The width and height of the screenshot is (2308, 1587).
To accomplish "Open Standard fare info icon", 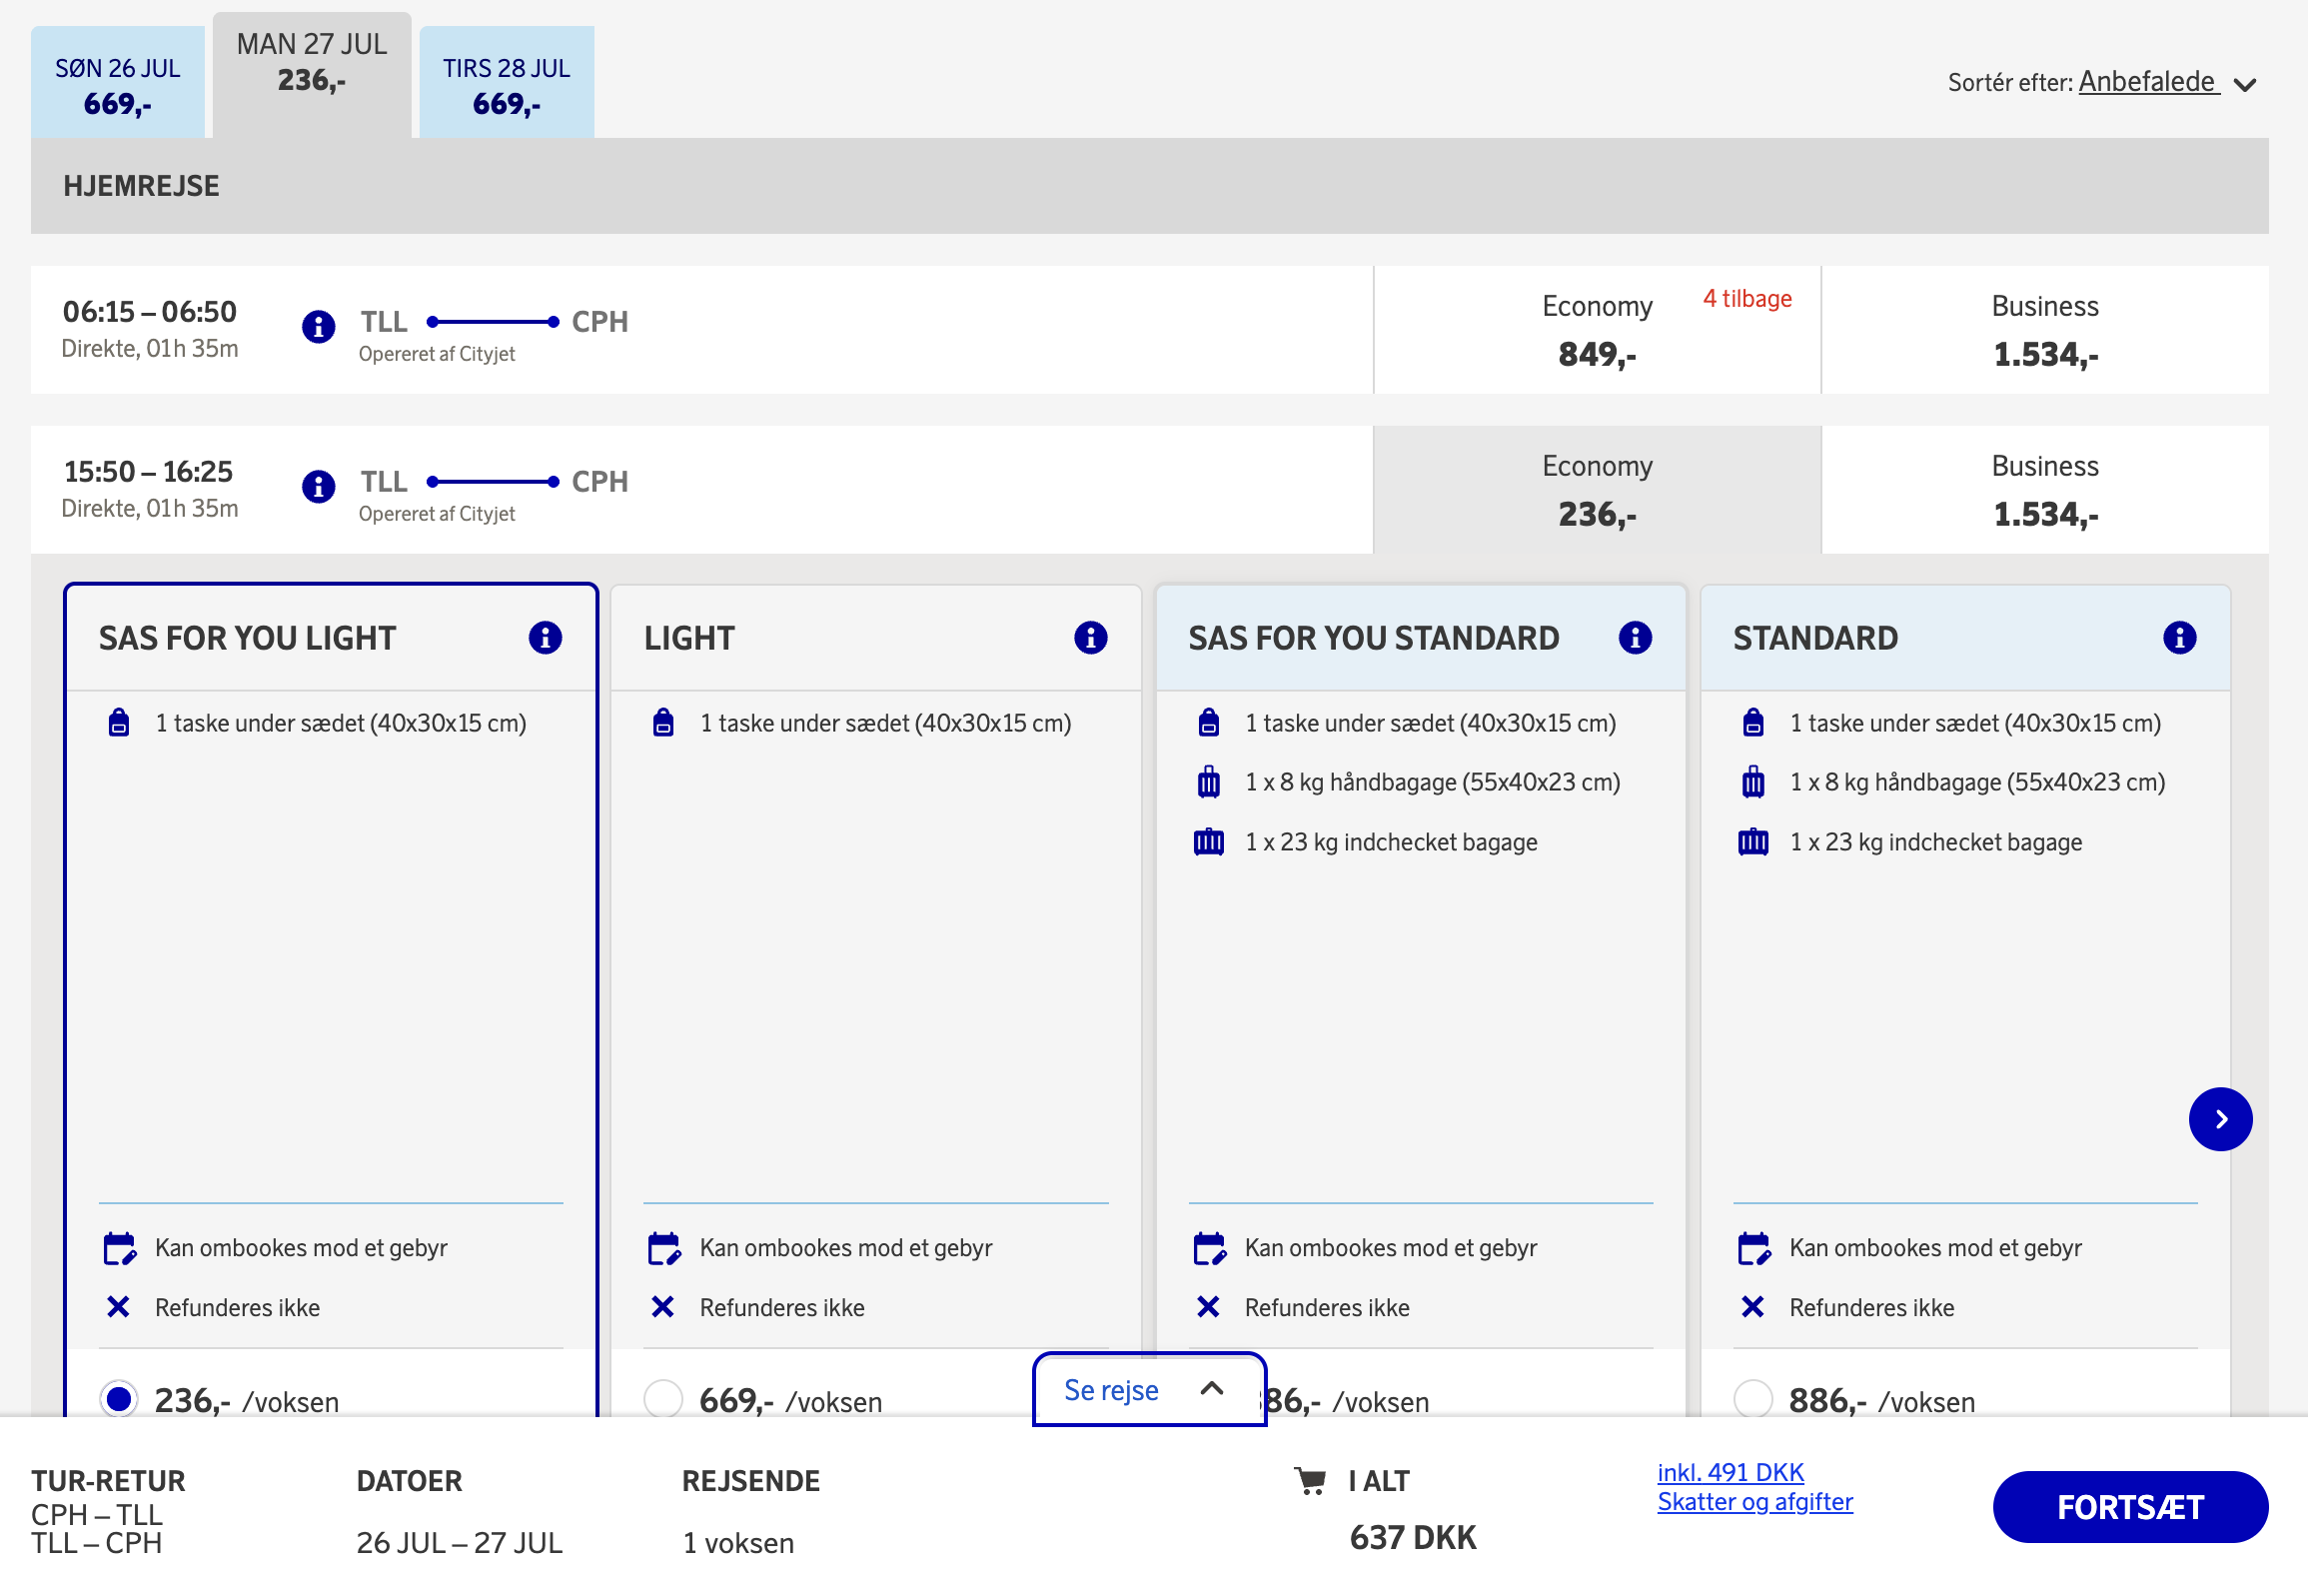I will tap(2179, 638).
